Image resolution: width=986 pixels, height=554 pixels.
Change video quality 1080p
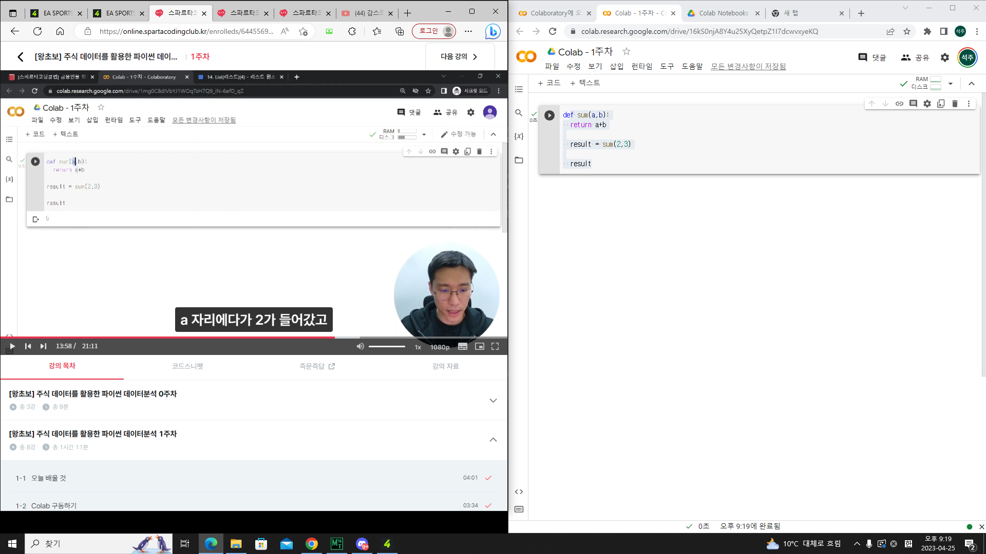coord(440,347)
